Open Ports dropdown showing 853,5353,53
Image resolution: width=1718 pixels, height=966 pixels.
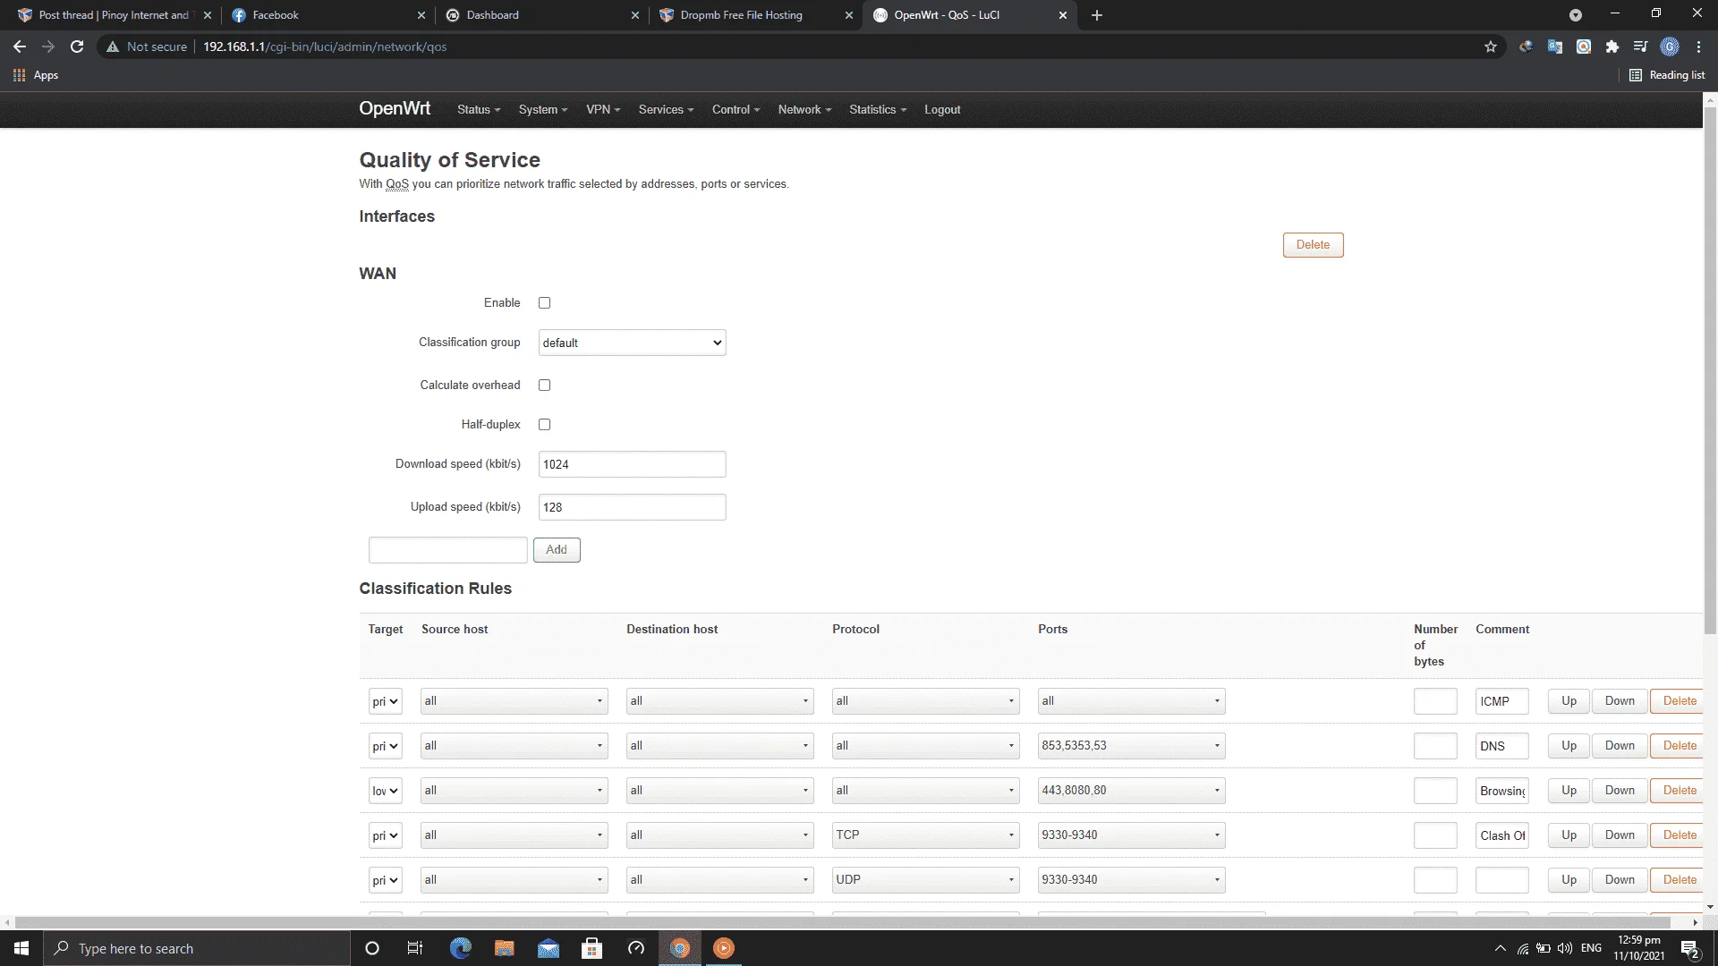[1131, 746]
